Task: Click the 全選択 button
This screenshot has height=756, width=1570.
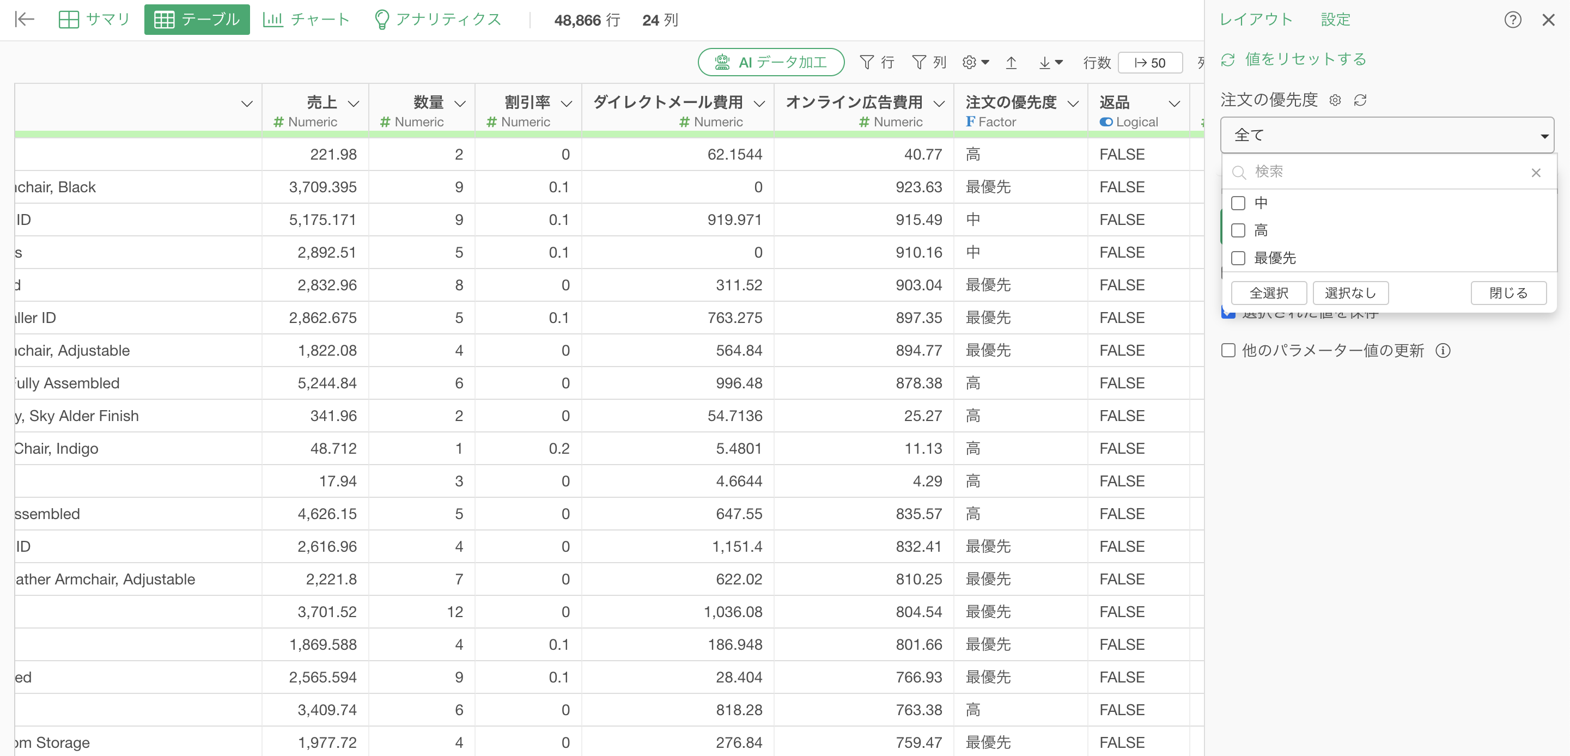Action: 1268,293
